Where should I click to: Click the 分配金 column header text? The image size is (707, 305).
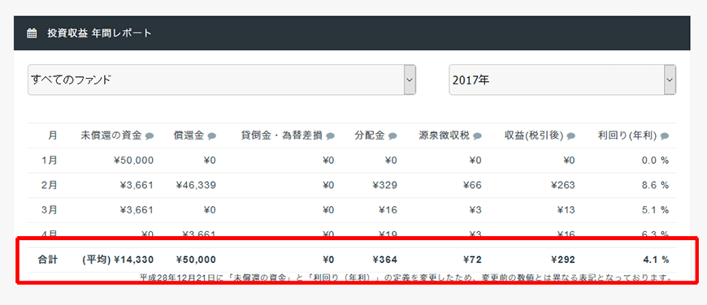[x=370, y=135]
